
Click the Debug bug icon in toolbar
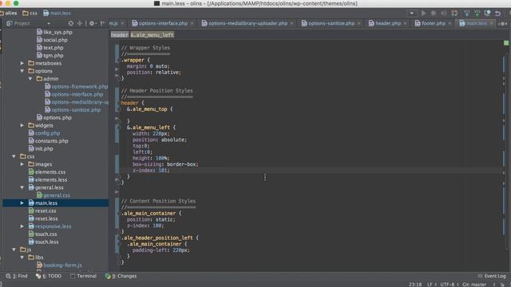434,14
